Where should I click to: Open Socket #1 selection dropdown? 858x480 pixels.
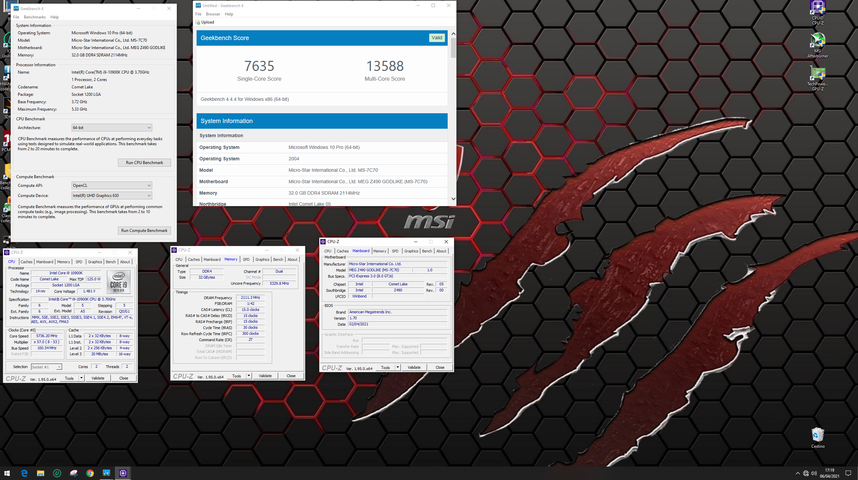click(59, 367)
